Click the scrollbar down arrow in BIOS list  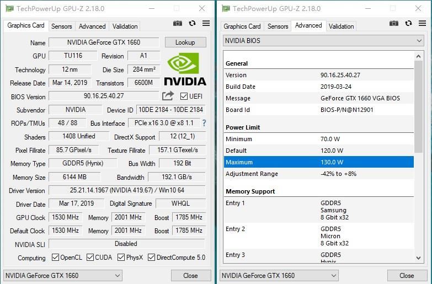click(419, 258)
